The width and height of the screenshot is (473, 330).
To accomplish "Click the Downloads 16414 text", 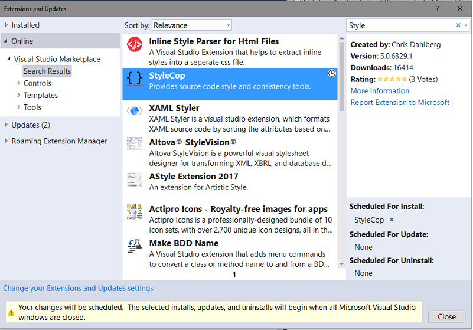I will click(x=381, y=68).
